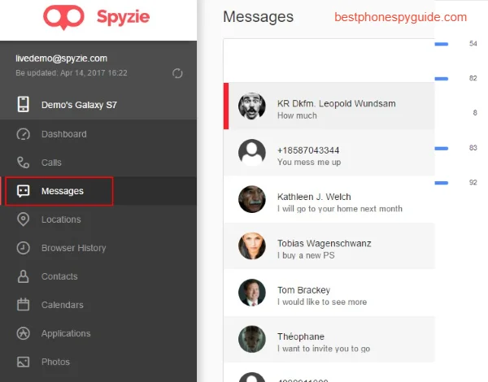The height and width of the screenshot is (382, 488).
Task: Click the 'How much' message preview
Action: tap(297, 115)
